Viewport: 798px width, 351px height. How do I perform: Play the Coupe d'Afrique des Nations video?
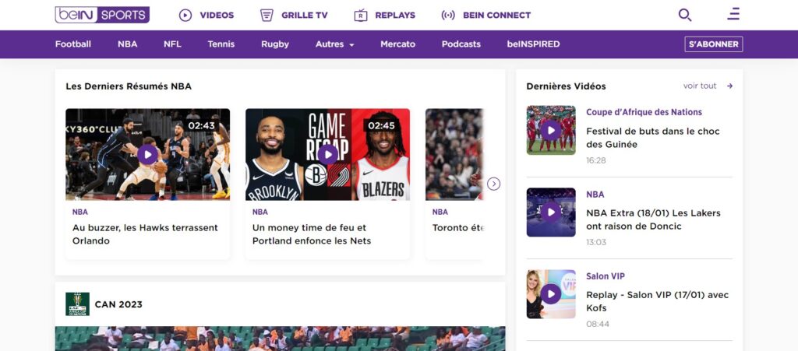point(551,131)
